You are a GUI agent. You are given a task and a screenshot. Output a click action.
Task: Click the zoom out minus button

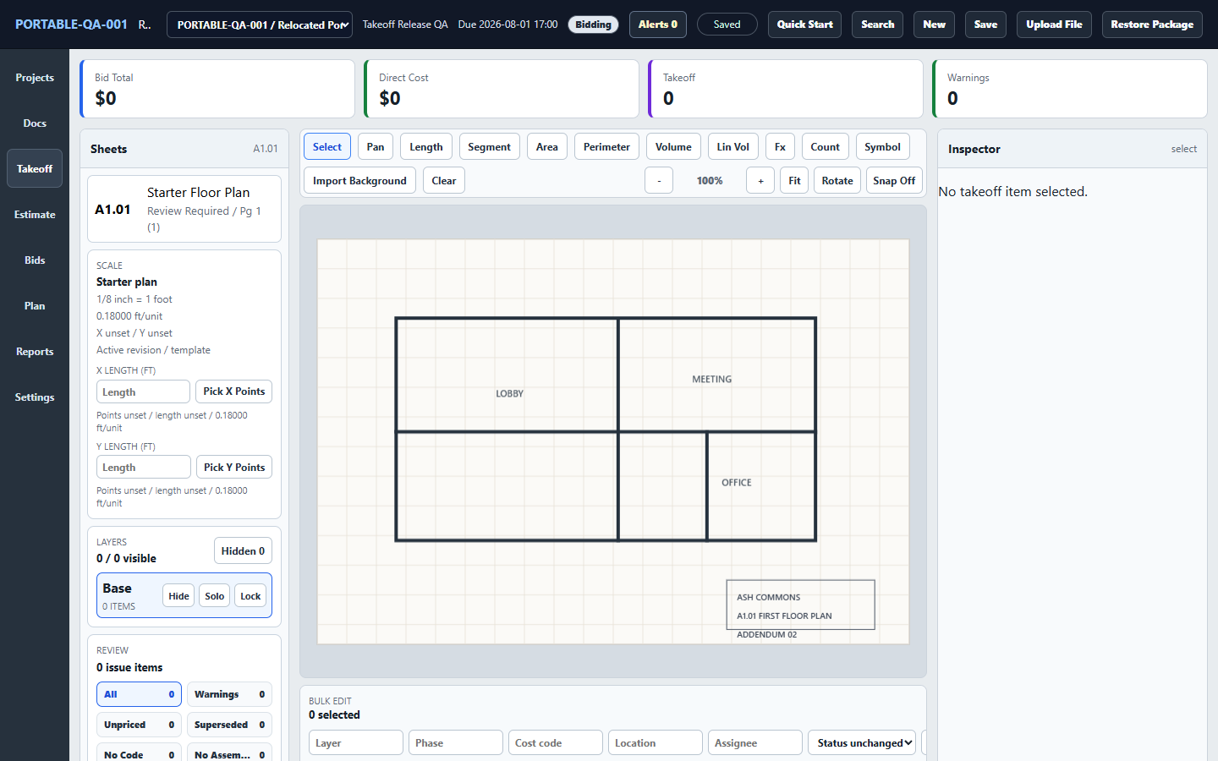(659, 180)
